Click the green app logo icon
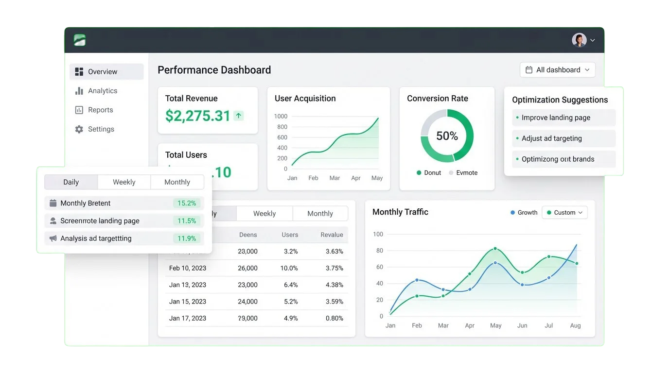This screenshot has width=669, height=373. 80,40
